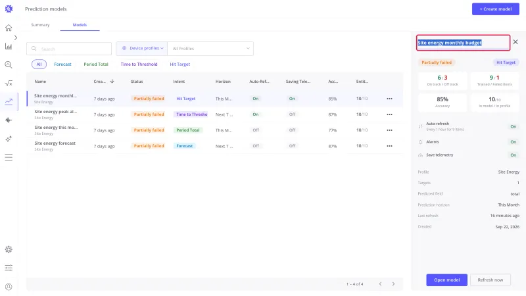Open the hamburger list sidebar icon

pos(9,157)
